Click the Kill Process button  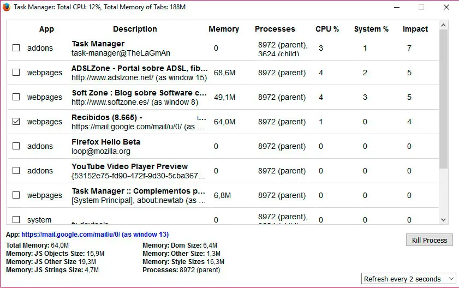[429, 240]
